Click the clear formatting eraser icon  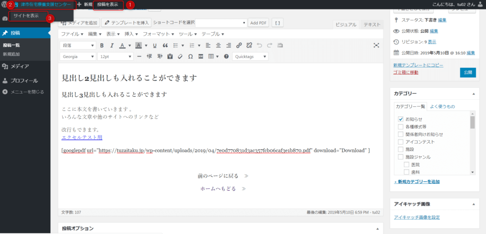pyautogui.click(x=180, y=56)
